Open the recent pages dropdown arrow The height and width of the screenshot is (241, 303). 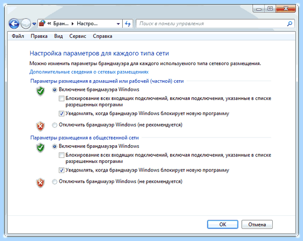[34, 24]
